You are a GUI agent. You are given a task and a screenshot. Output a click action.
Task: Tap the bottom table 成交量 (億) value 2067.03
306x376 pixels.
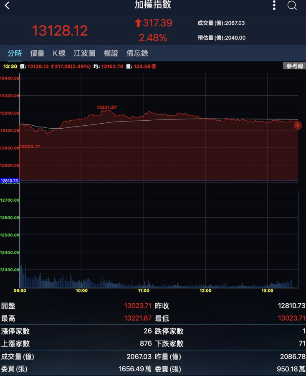tap(139, 356)
